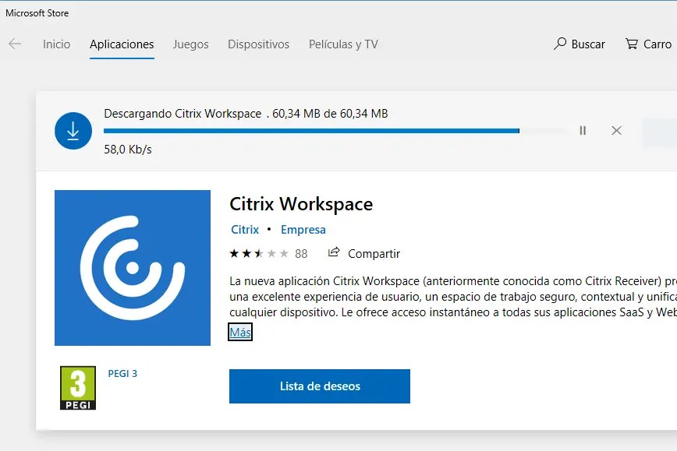The height and width of the screenshot is (451, 677).
Task: Click the download progress bar
Action: (335, 131)
